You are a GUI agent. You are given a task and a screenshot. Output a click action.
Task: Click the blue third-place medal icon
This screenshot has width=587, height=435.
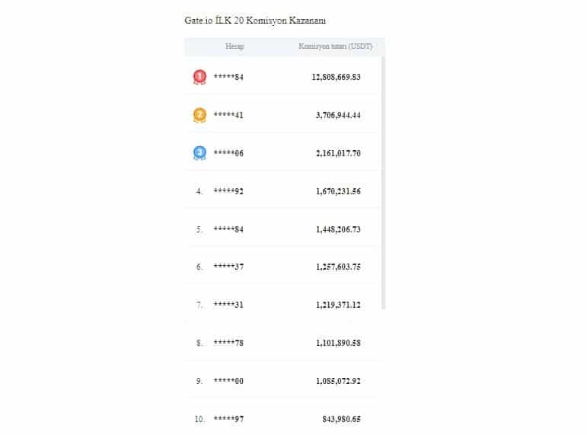click(x=199, y=153)
